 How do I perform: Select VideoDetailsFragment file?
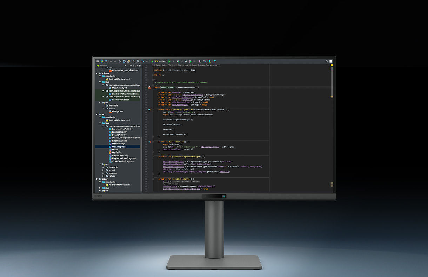click(121, 161)
